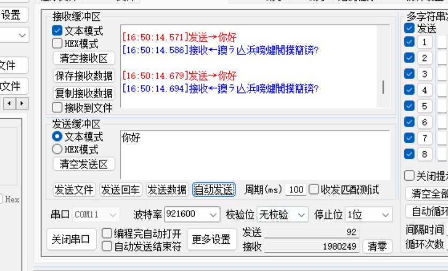
Task: Select send buffer HEX模式 radio button
Action: [57, 149]
